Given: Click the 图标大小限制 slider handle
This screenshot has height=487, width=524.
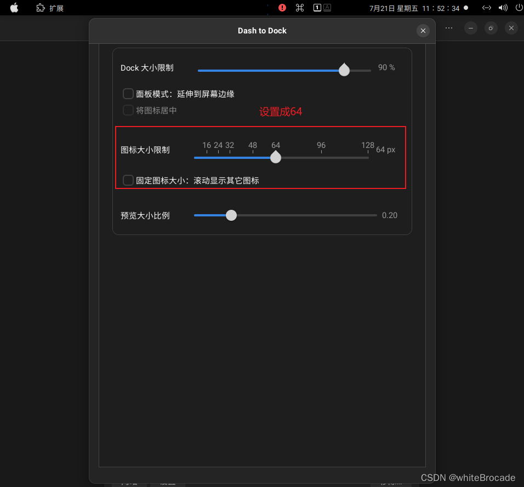Looking at the screenshot, I should click(x=276, y=157).
